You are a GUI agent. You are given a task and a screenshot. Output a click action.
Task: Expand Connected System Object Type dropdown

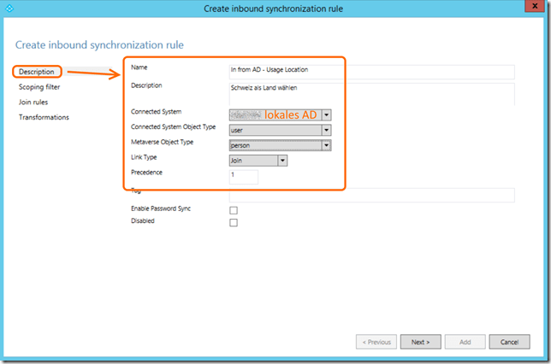[326, 130]
